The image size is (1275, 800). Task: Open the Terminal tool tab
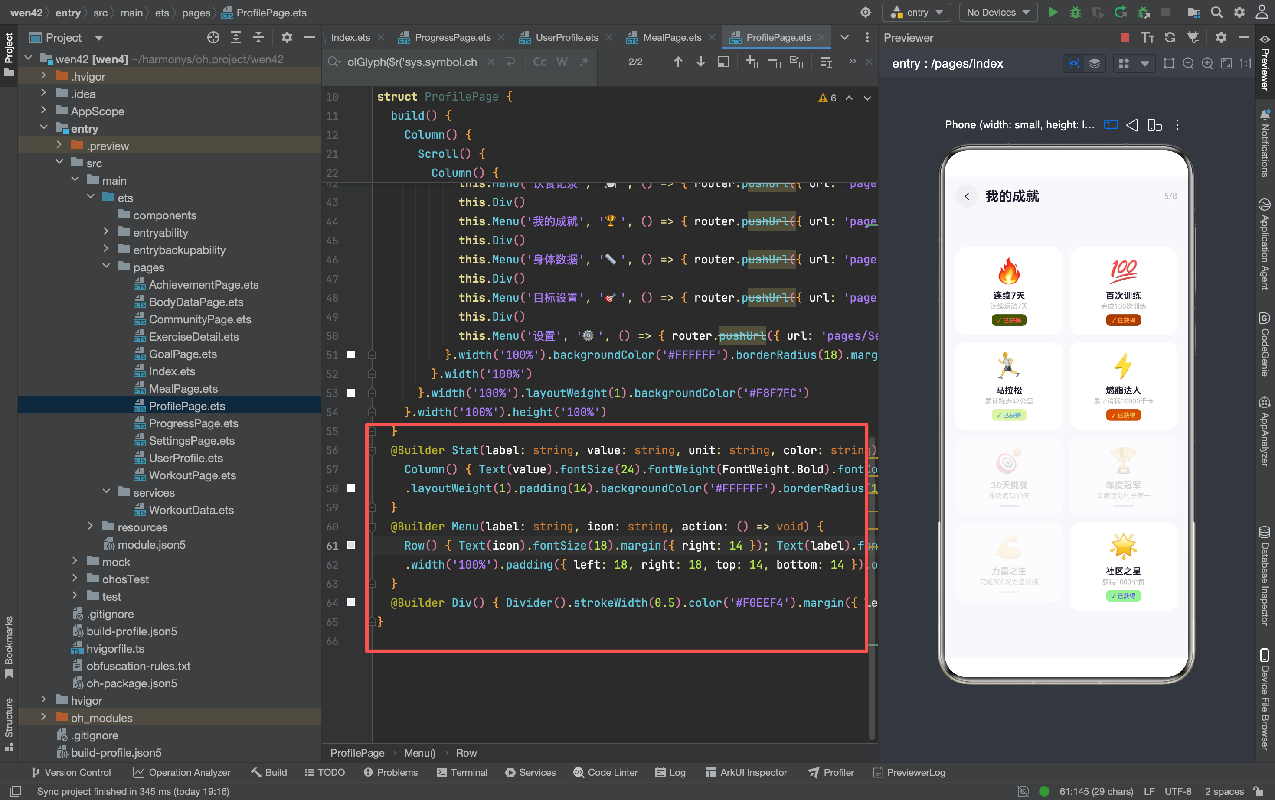(x=462, y=772)
